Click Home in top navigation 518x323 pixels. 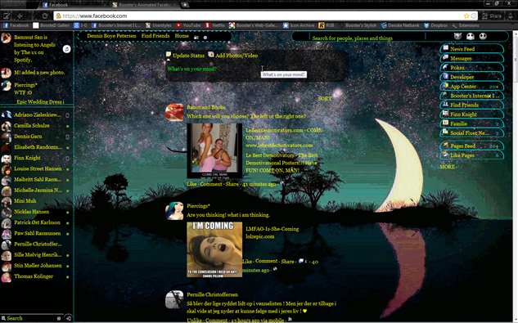pos(182,36)
